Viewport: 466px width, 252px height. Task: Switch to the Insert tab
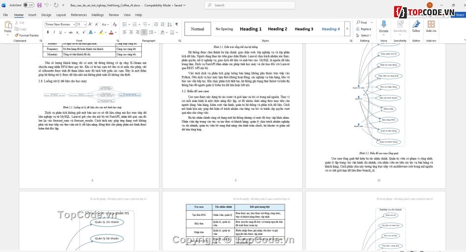[32, 15]
